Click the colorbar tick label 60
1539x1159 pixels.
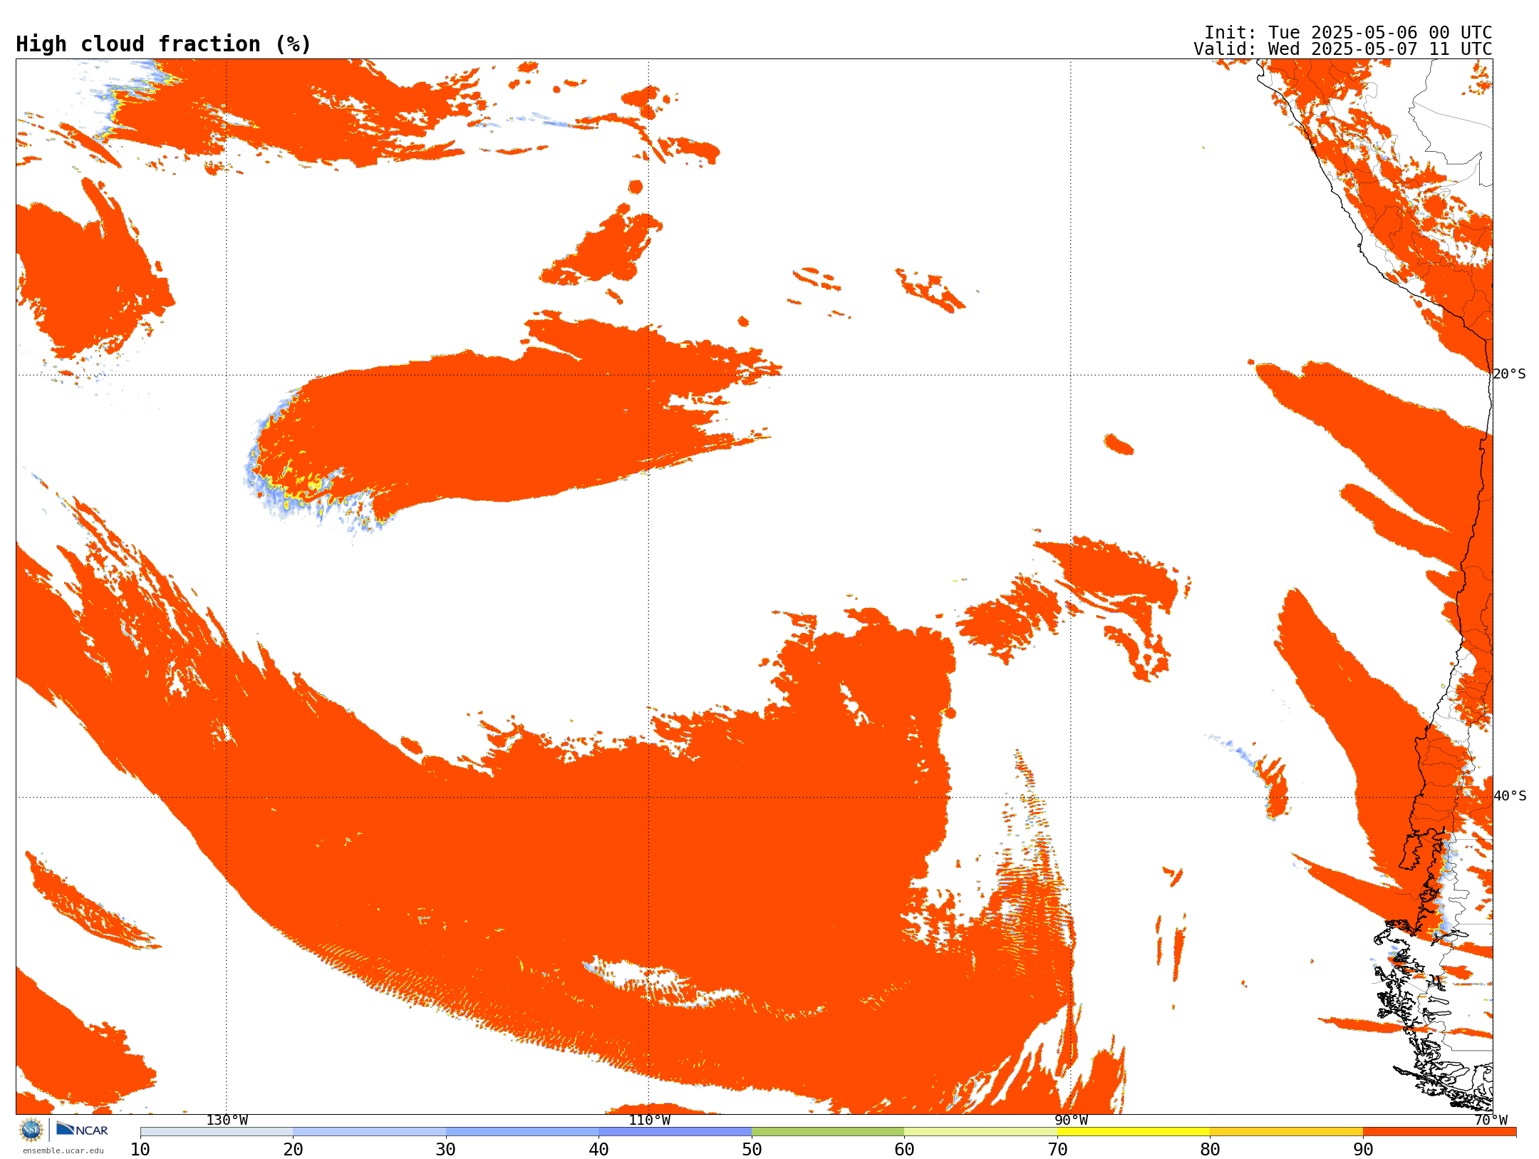tap(904, 1150)
